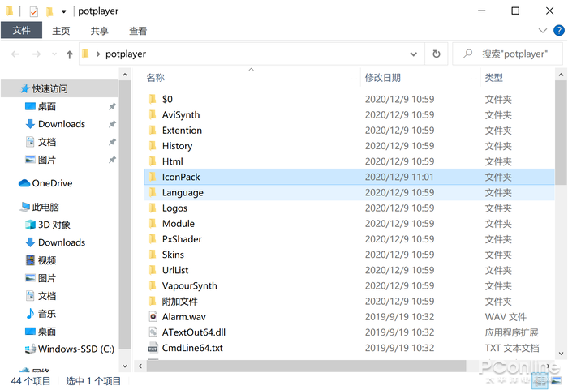568x390 pixels.
Task: Select the History folder icon
Action: click(x=153, y=146)
